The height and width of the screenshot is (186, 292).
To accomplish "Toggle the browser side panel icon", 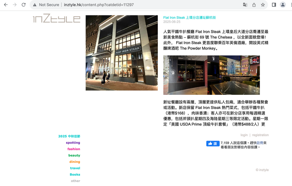I will point(274,4).
